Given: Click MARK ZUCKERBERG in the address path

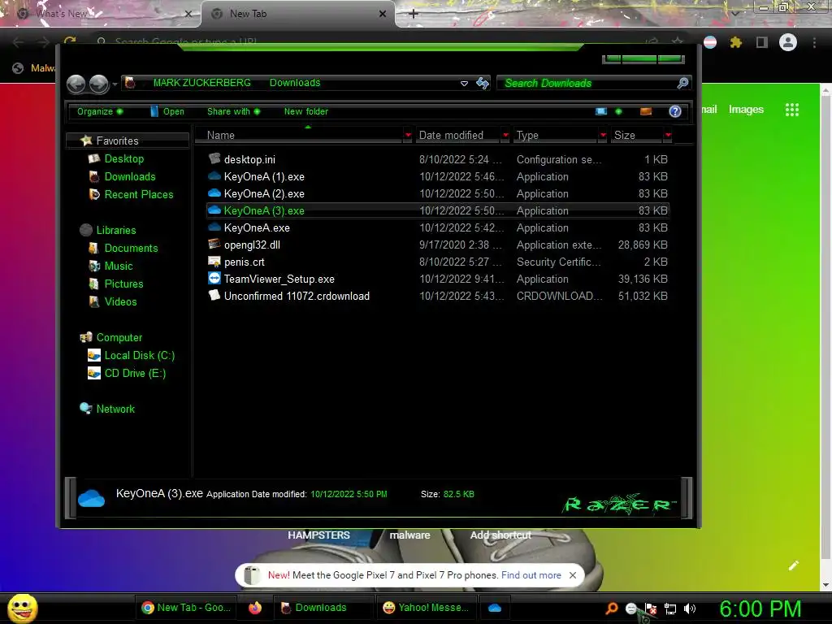Looking at the screenshot, I should click(201, 83).
